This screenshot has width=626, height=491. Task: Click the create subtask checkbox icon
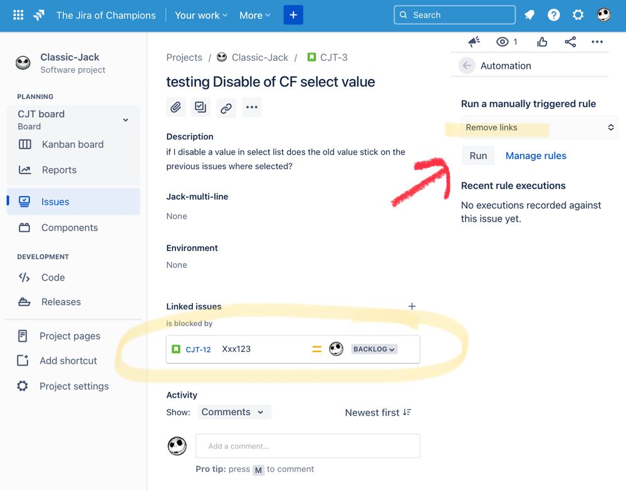[x=201, y=107]
